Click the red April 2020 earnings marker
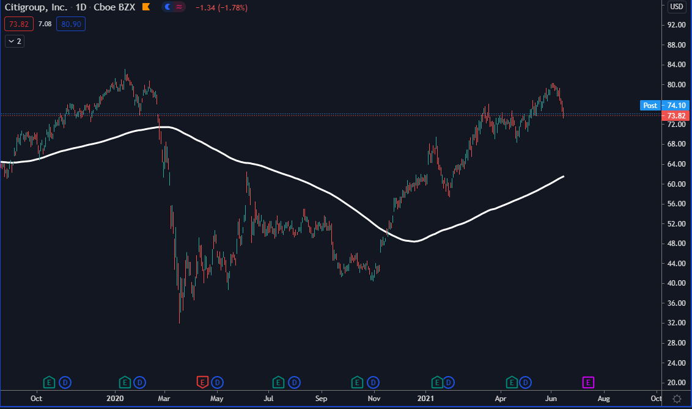Image resolution: width=692 pixels, height=409 pixels. pyautogui.click(x=202, y=383)
